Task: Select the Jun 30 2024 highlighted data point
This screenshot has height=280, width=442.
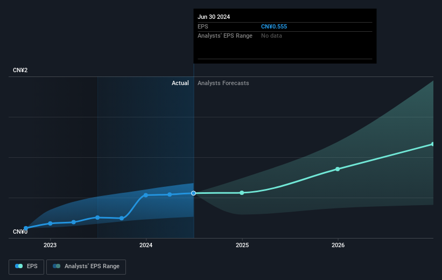Action: (193, 193)
